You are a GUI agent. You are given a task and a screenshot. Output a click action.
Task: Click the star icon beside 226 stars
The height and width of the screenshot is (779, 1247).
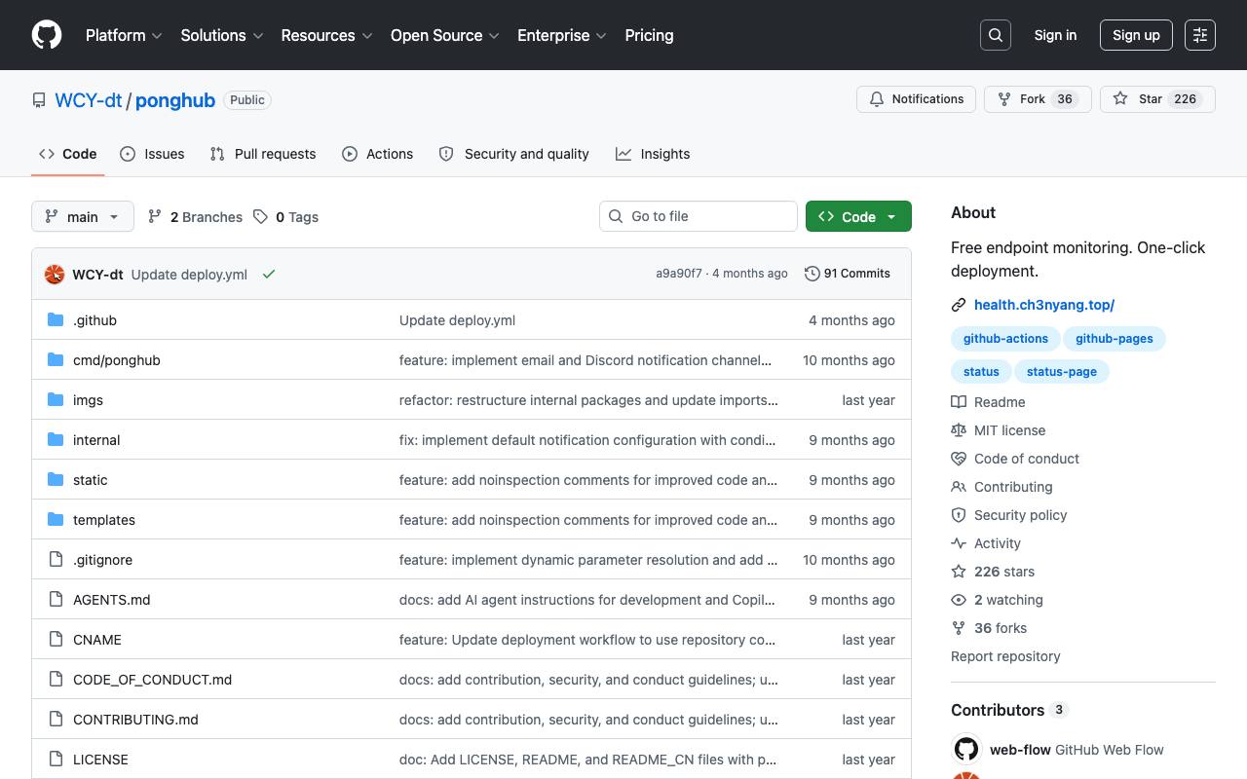tap(959, 572)
